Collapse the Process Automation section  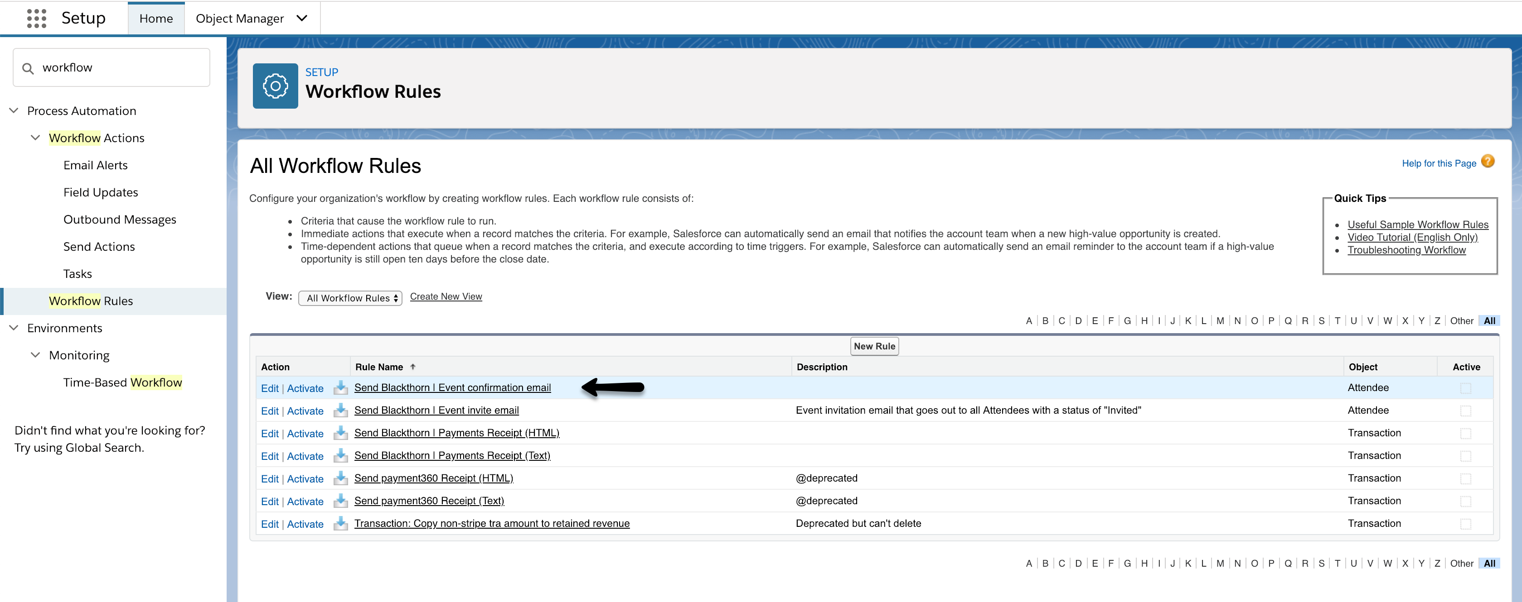(x=14, y=110)
